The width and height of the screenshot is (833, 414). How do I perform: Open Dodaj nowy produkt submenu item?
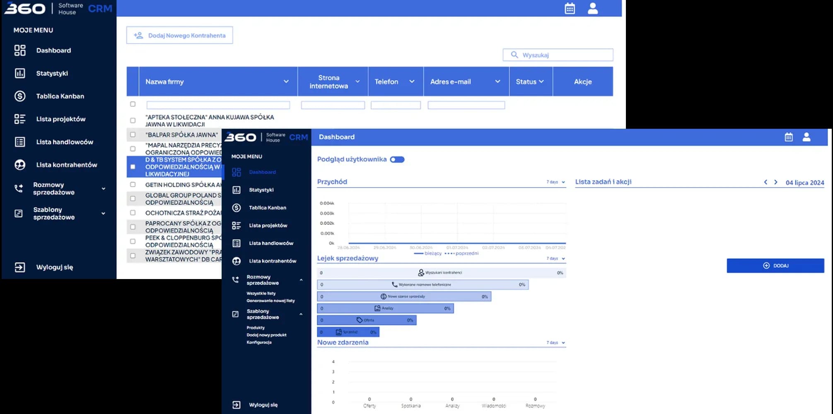(266, 335)
